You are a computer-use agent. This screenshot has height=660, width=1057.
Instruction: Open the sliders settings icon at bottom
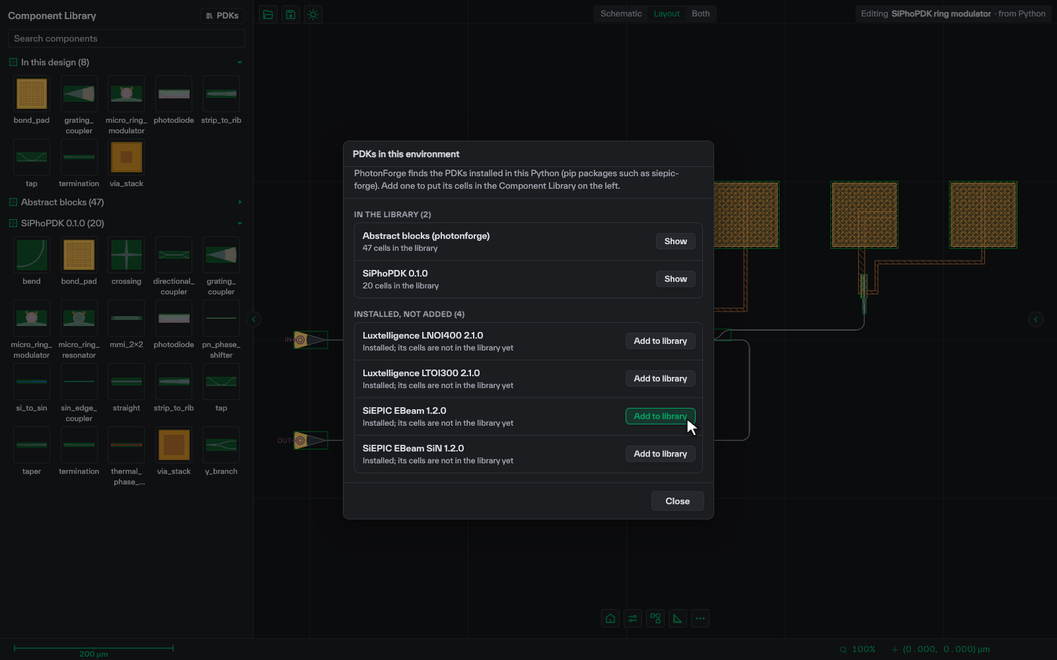[633, 618]
